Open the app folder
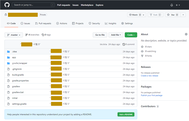The height and width of the screenshot is (121, 189). (14, 57)
